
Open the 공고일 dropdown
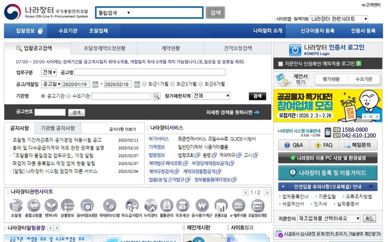[x=51, y=84]
